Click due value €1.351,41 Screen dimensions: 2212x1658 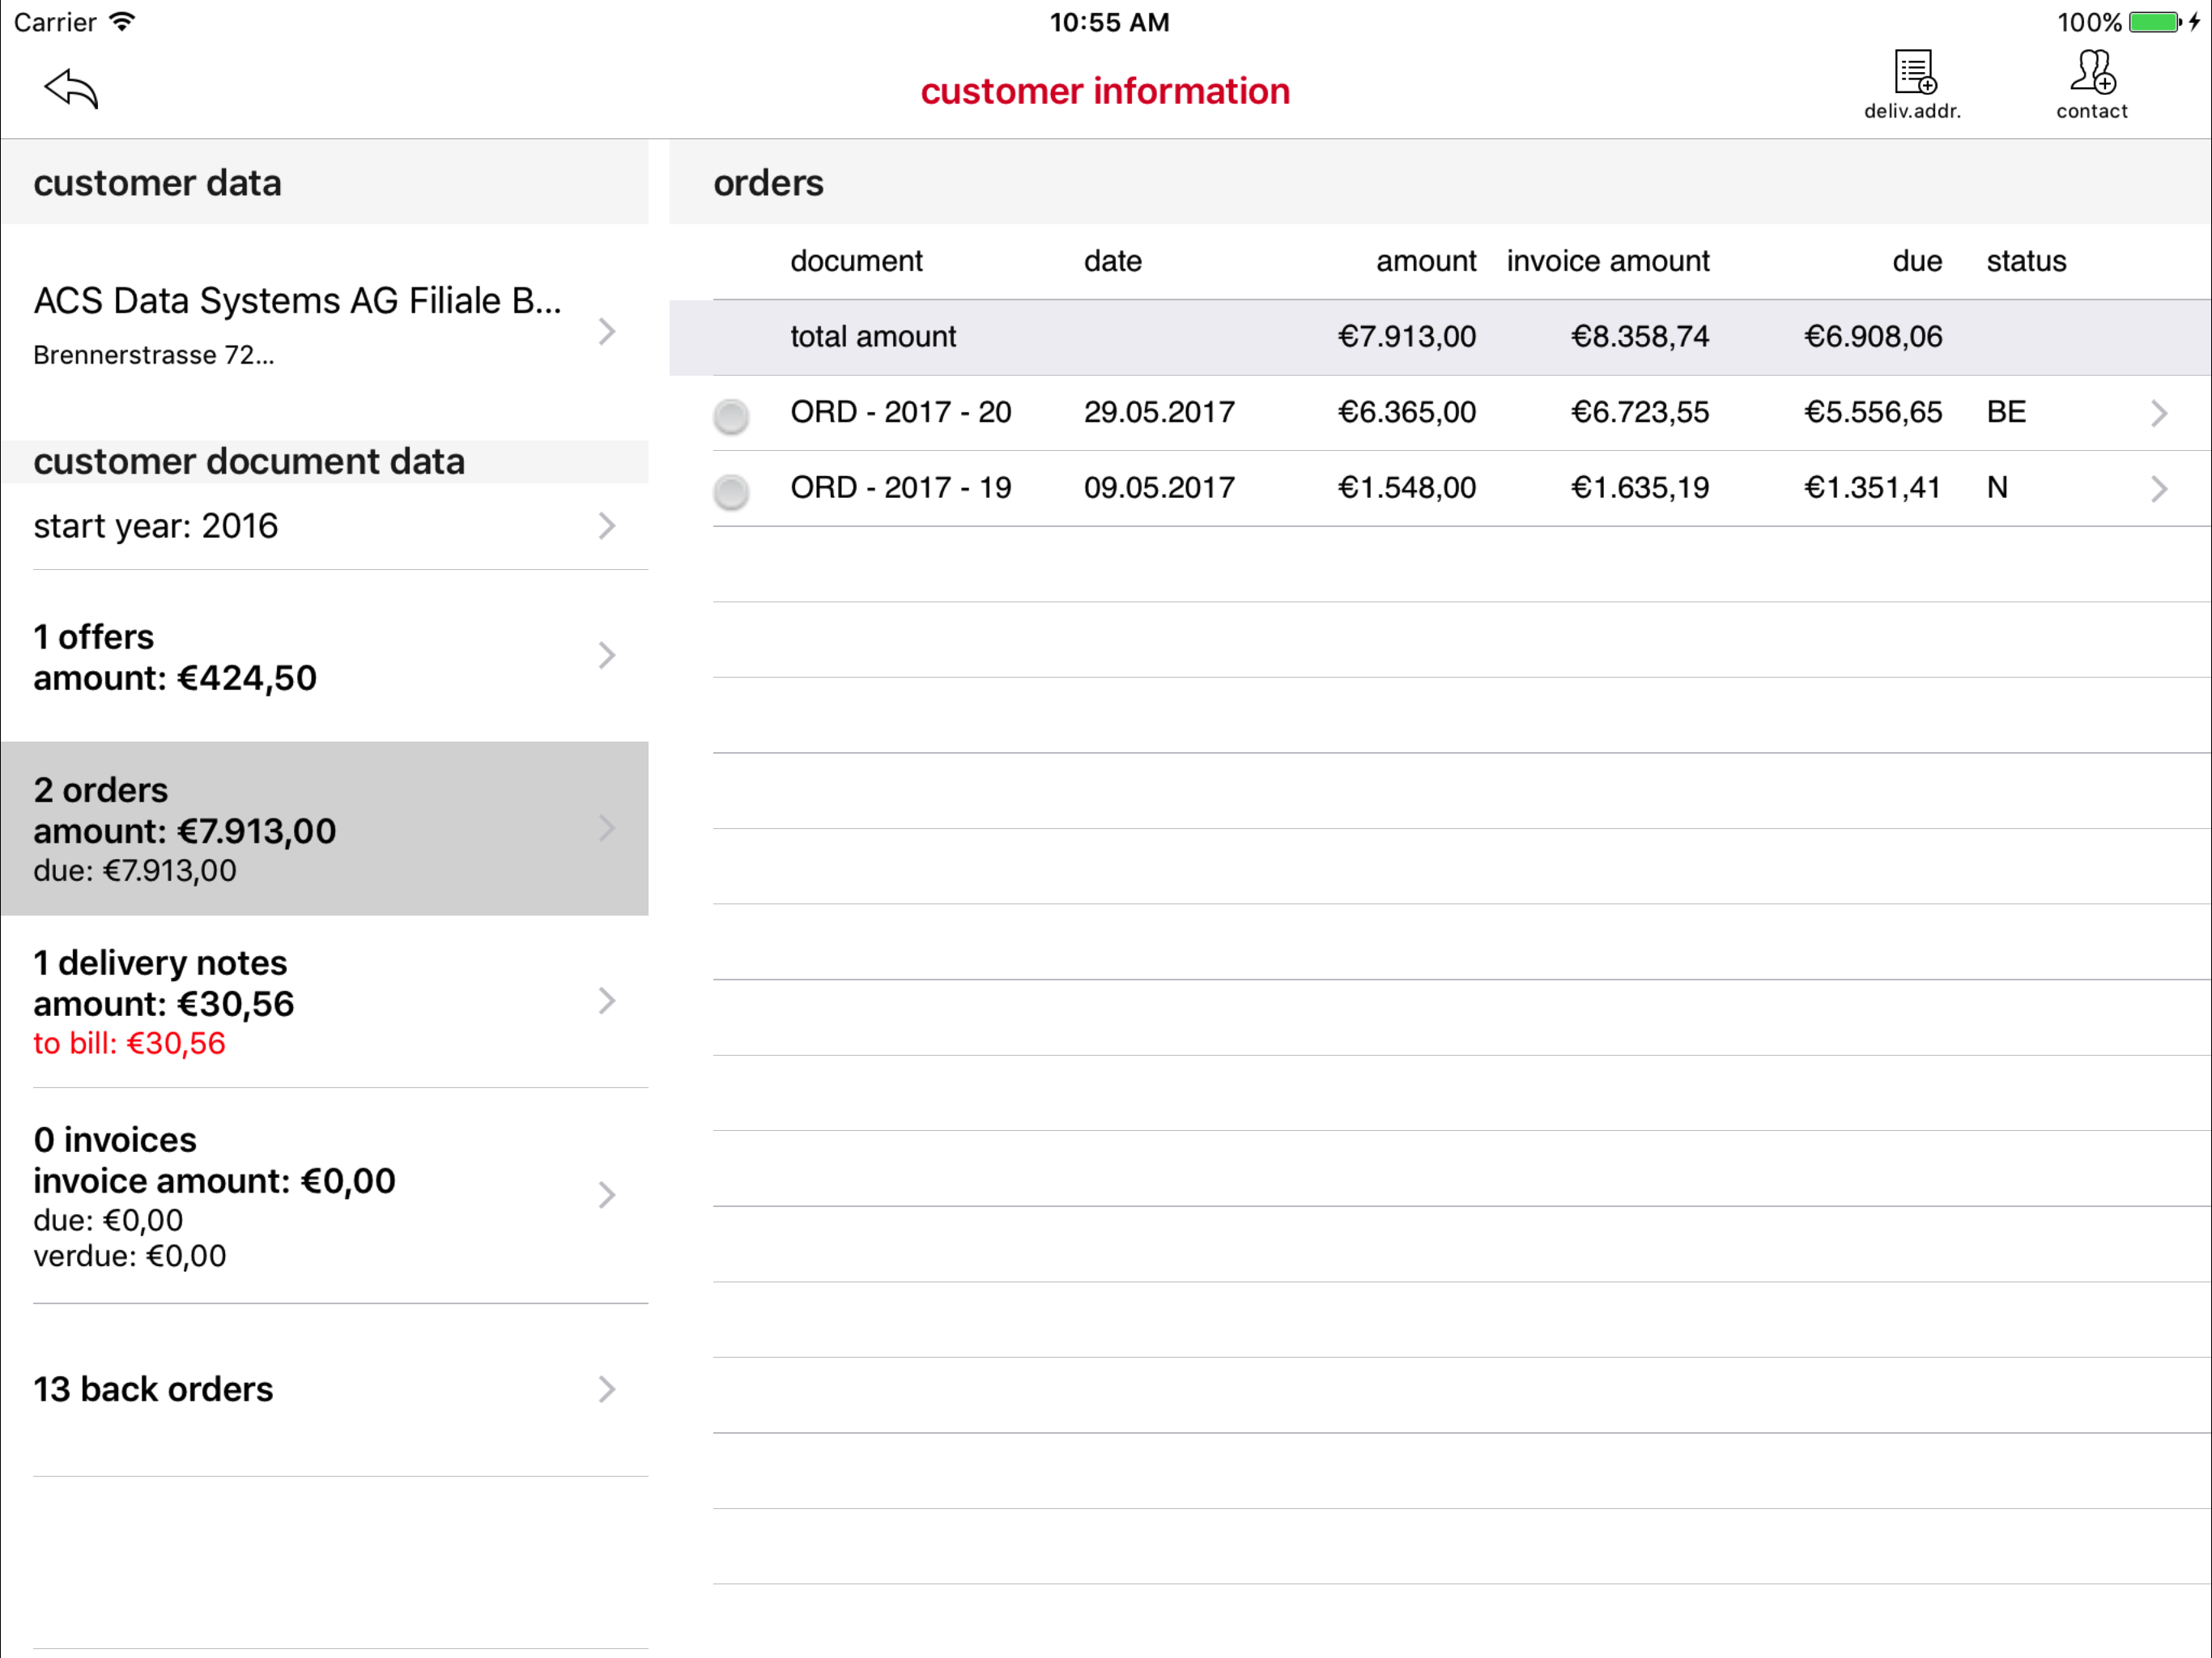[1872, 488]
